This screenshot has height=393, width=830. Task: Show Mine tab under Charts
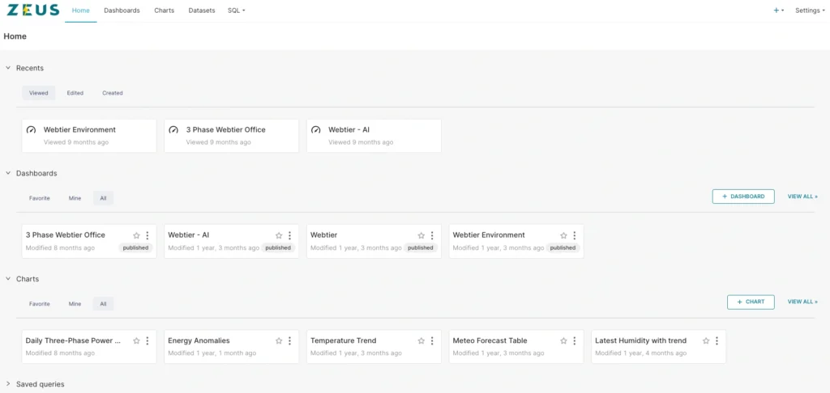coord(75,304)
